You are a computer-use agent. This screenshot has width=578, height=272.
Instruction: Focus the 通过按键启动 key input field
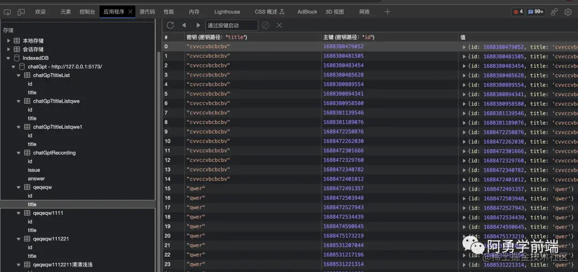pyautogui.click(x=232, y=26)
